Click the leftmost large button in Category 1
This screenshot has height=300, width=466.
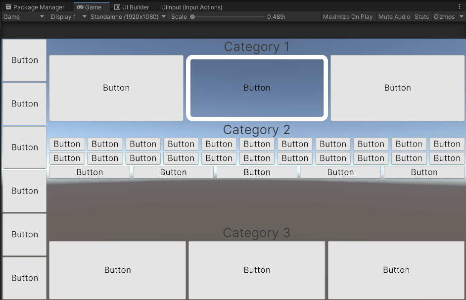[116, 88]
